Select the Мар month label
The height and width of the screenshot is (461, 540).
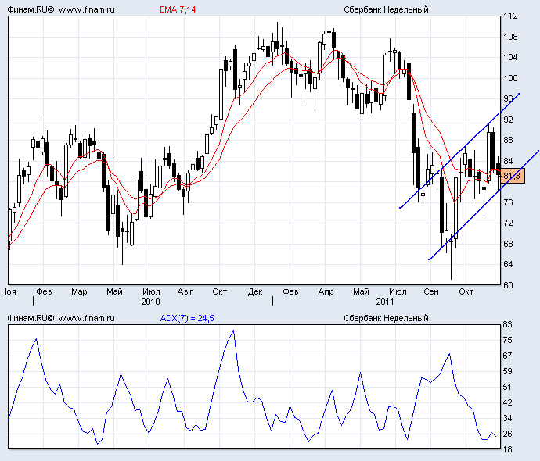click(79, 292)
